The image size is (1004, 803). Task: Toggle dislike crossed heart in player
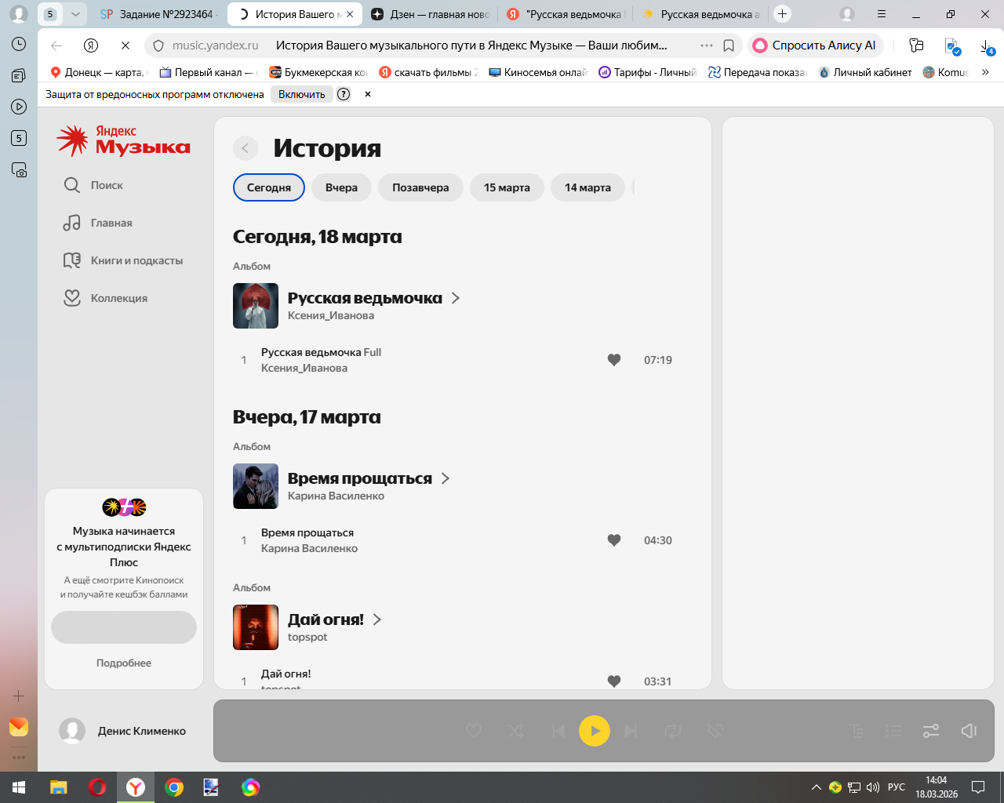pos(715,731)
